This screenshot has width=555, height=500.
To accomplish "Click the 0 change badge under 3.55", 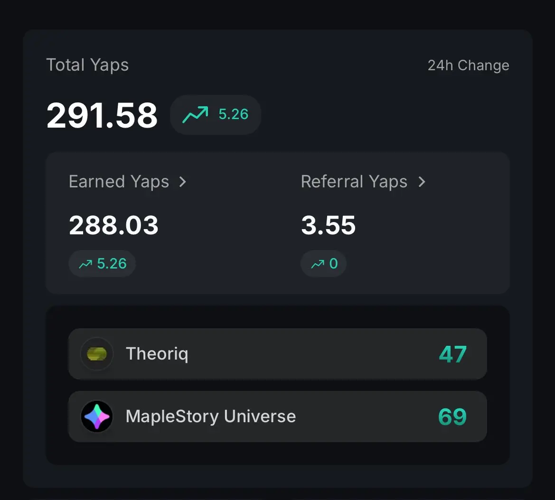I will click(x=323, y=263).
